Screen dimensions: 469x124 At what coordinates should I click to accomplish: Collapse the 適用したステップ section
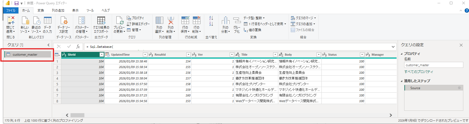(402, 81)
